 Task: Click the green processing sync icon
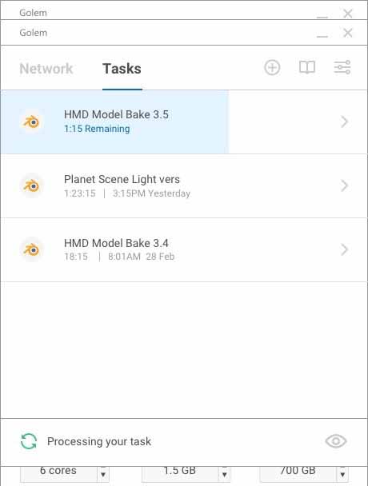tap(29, 441)
